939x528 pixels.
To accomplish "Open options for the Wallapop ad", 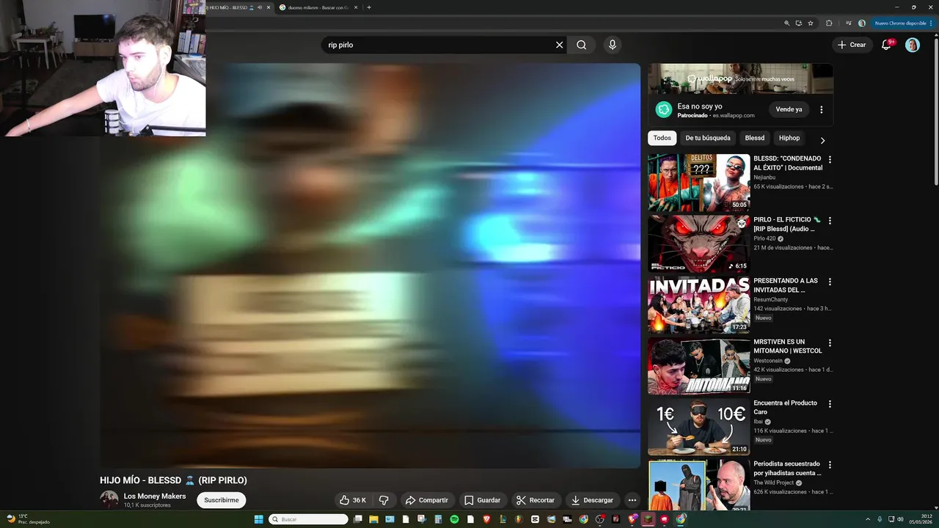I will (821, 110).
